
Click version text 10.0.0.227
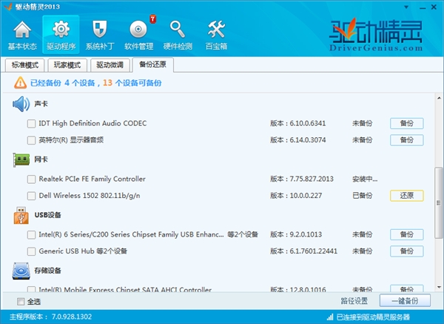coord(306,196)
